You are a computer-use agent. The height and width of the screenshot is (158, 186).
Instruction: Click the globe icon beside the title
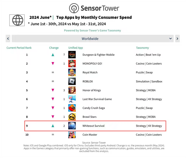click(17, 20)
